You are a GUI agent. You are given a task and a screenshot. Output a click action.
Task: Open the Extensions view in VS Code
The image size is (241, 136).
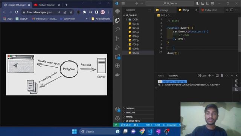117,57
